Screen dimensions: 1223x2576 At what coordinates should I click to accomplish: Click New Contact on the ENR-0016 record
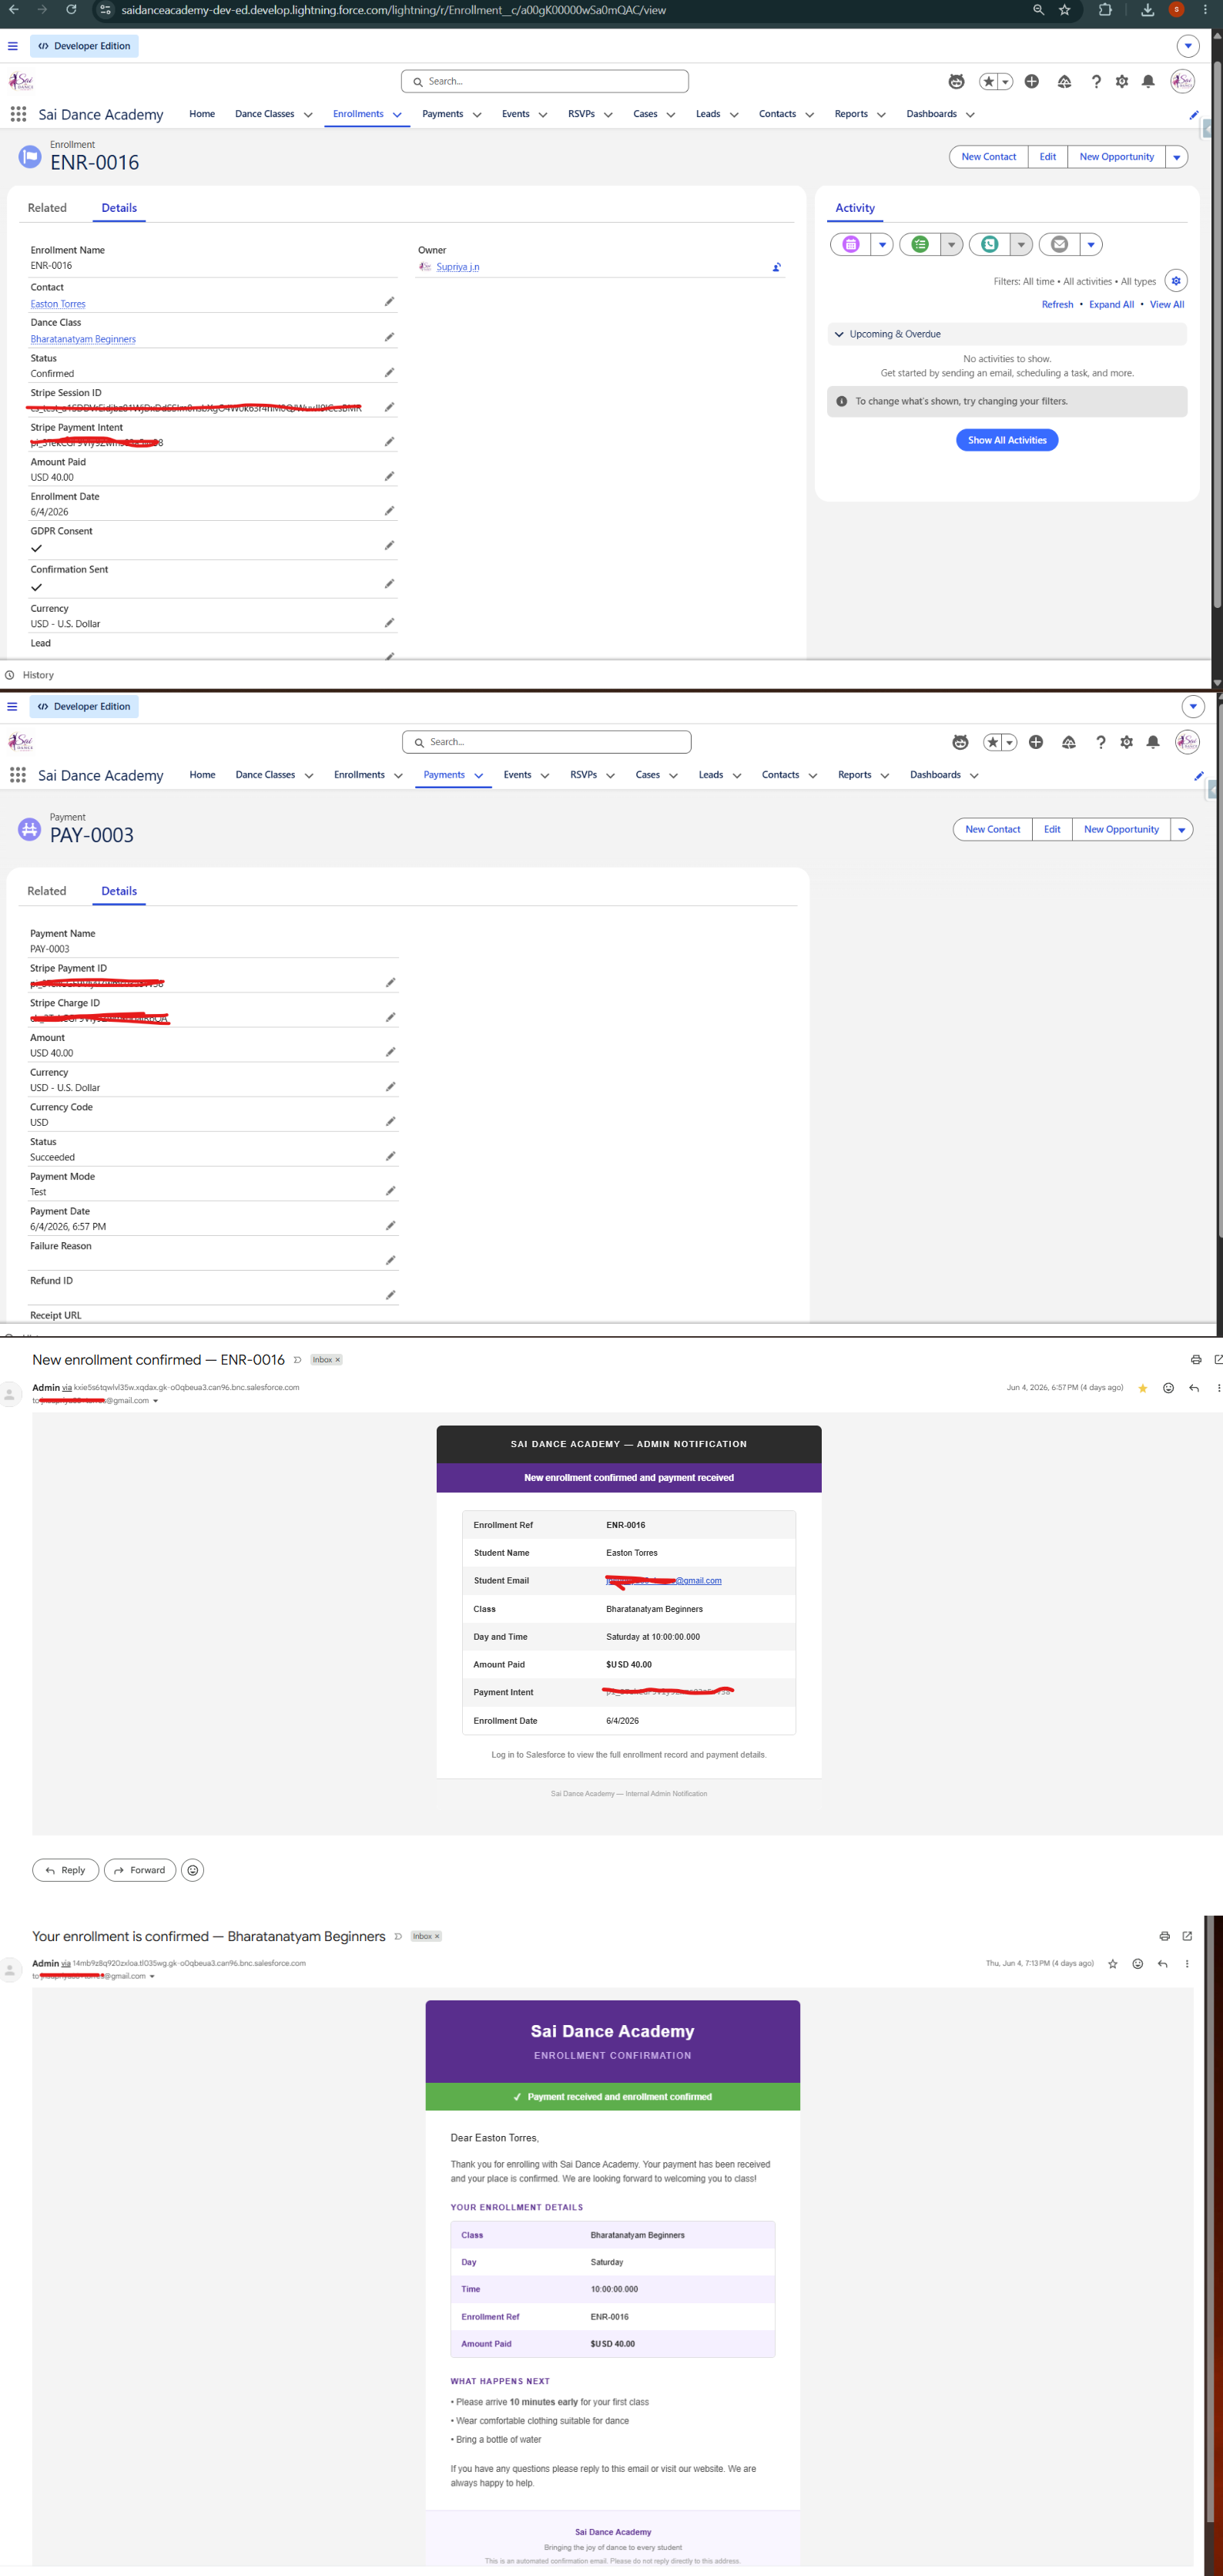pyautogui.click(x=988, y=157)
